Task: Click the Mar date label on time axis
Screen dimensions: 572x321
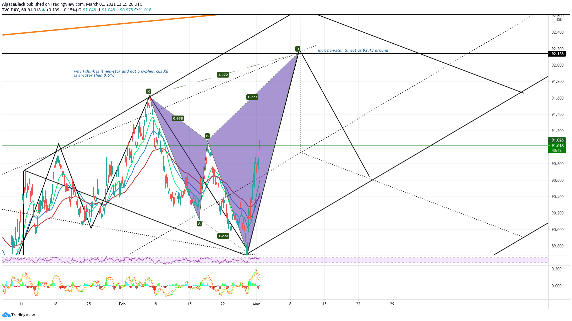Action: [256, 304]
